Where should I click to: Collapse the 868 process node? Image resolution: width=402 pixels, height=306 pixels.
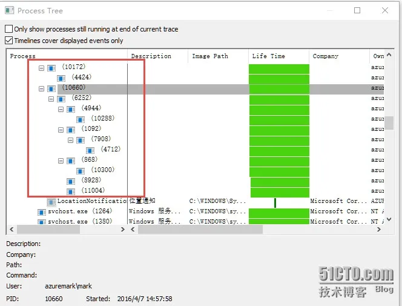61,161
